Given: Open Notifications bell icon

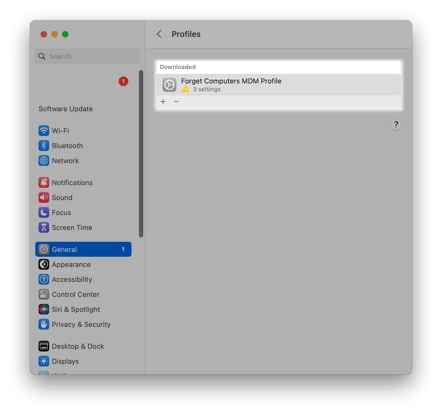Looking at the screenshot, I should (44, 182).
